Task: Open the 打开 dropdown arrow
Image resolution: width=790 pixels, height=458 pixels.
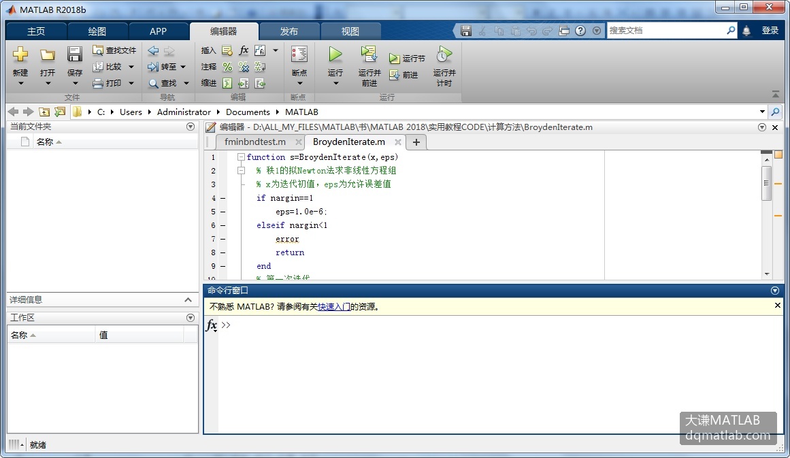Action: tap(48, 84)
